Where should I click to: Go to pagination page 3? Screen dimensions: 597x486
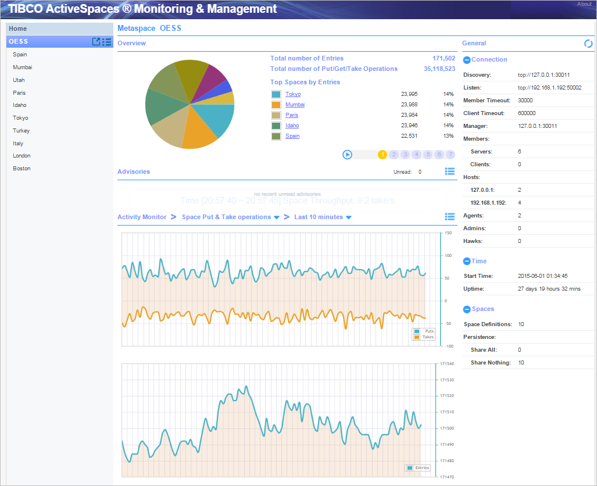(405, 155)
